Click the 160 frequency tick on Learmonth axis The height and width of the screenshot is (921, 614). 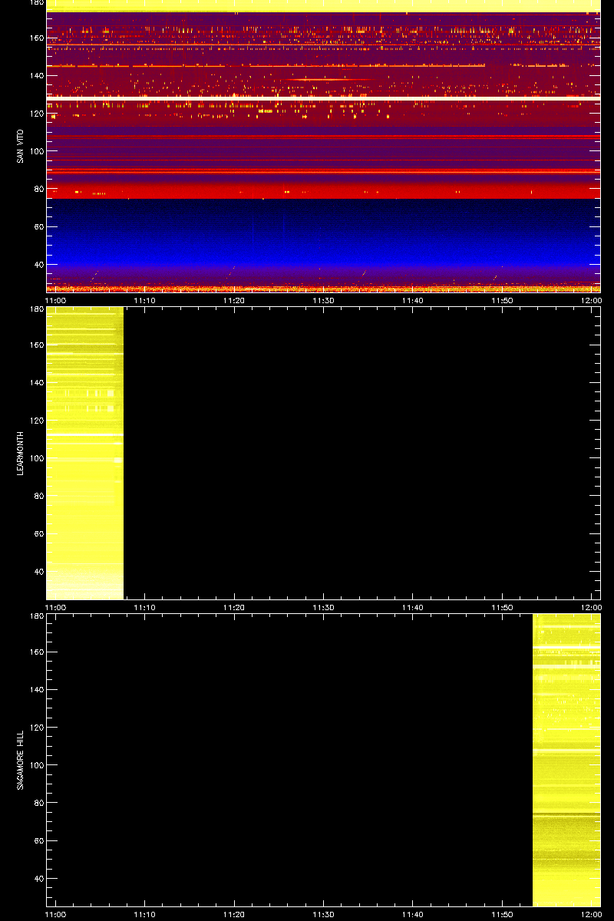pos(35,345)
